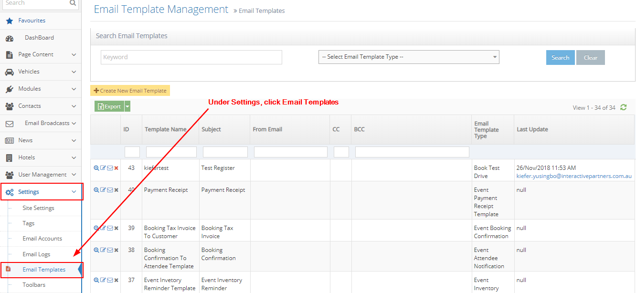Click the Create New Email Template button

pos(130,91)
